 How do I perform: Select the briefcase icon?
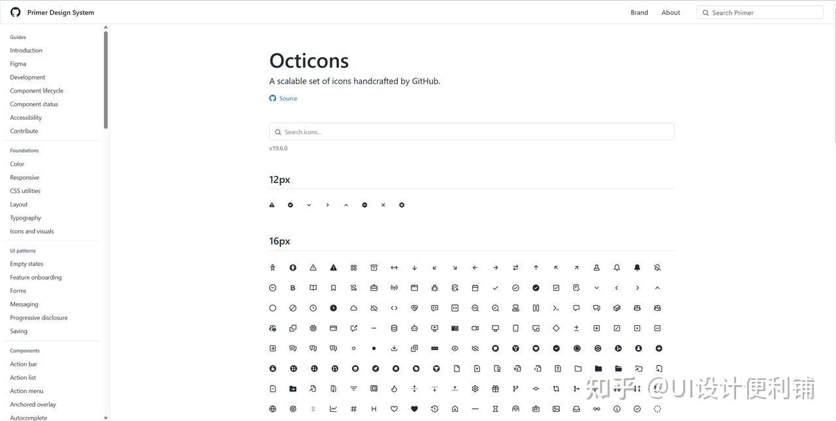(x=374, y=288)
